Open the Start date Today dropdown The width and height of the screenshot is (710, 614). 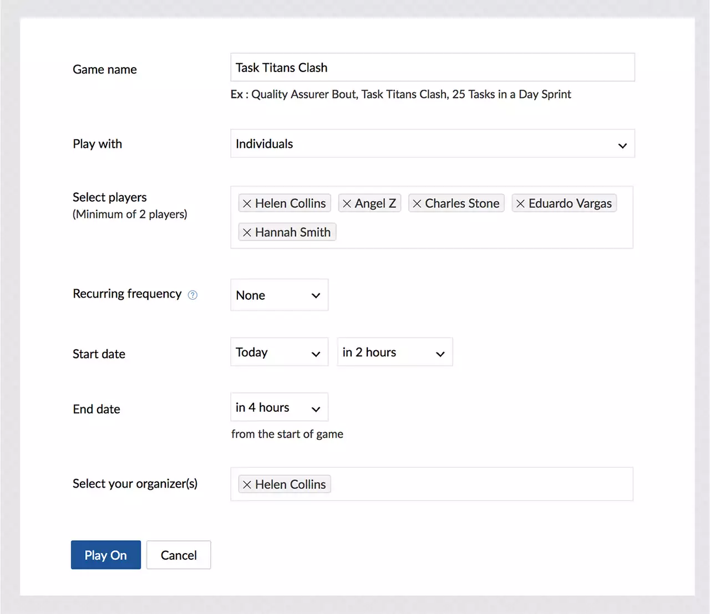(x=279, y=352)
